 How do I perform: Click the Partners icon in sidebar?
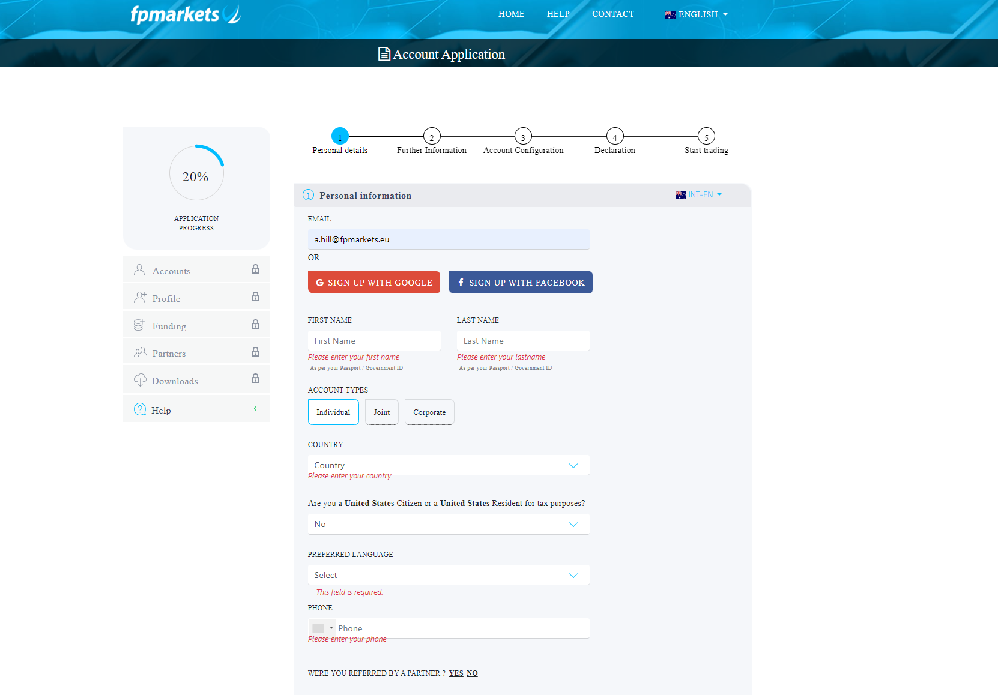pos(140,352)
